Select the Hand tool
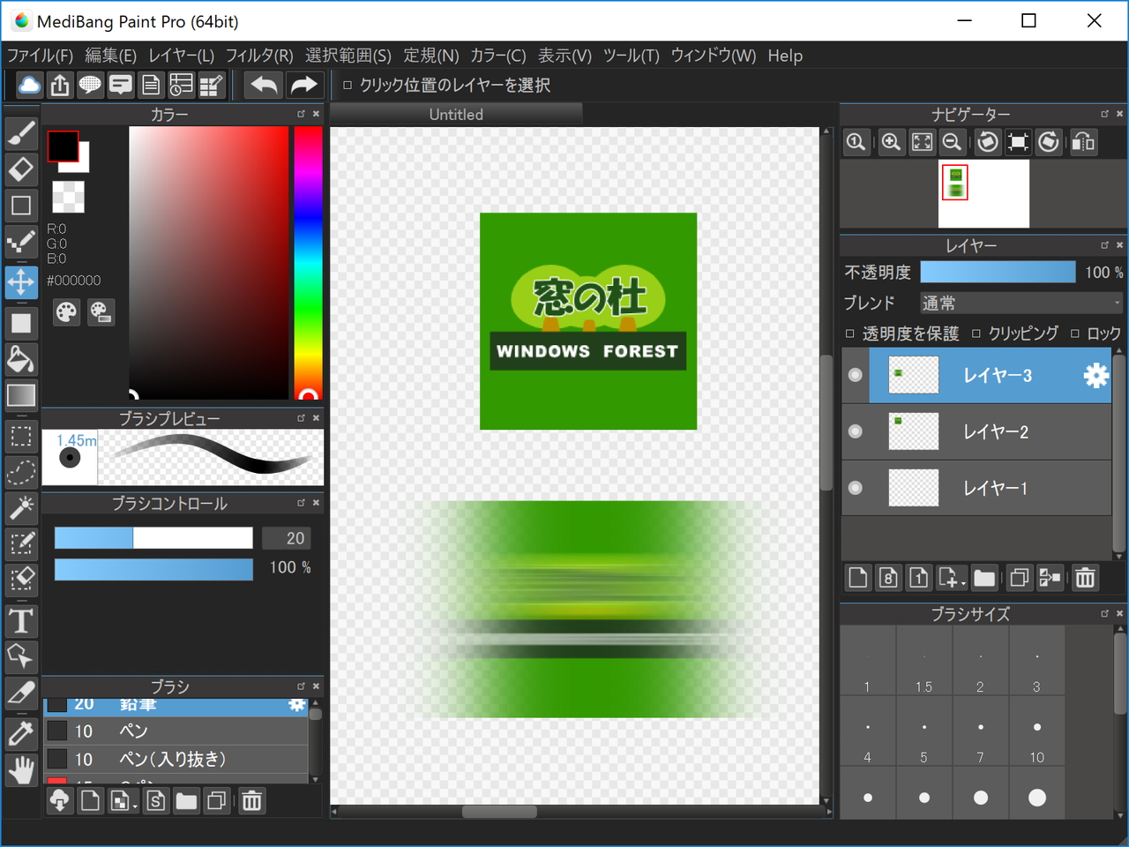This screenshot has height=847, width=1129. click(21, 769)
